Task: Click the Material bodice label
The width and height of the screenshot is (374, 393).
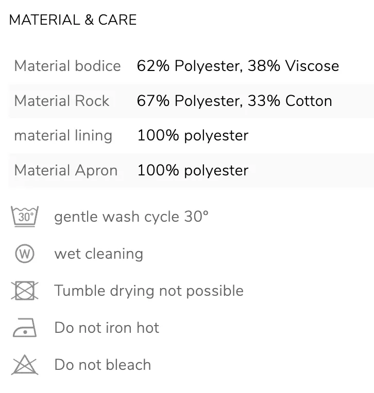Action: pyautogui.click(x=67, y=66)
